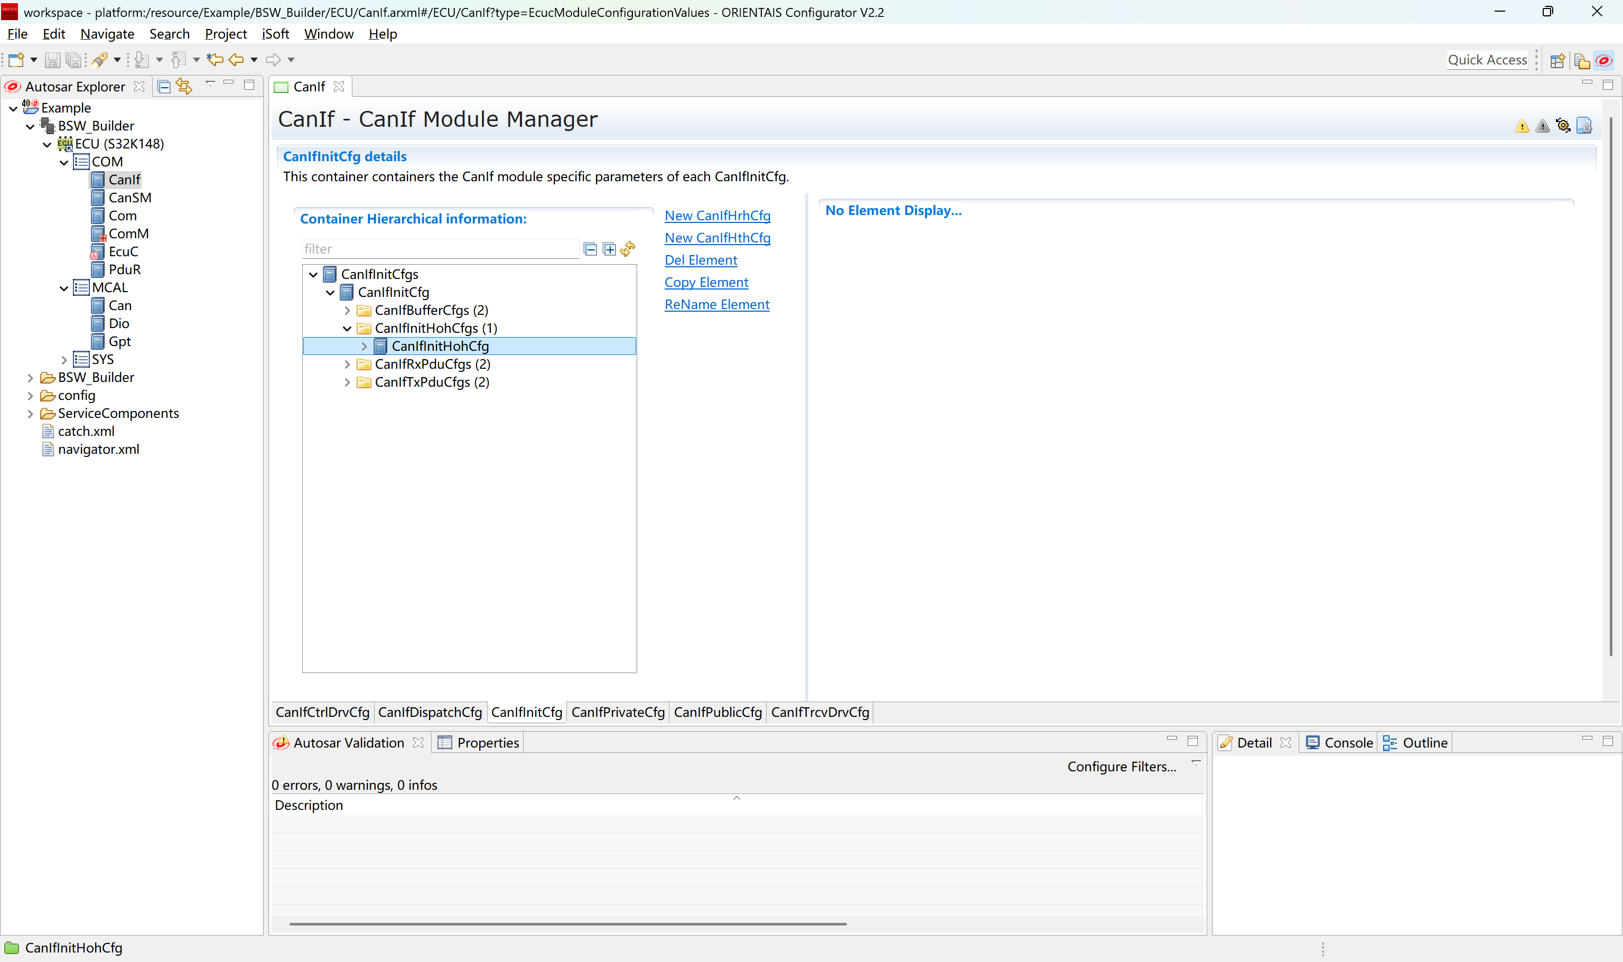Switch to the Resource perspective icon

1581,60
